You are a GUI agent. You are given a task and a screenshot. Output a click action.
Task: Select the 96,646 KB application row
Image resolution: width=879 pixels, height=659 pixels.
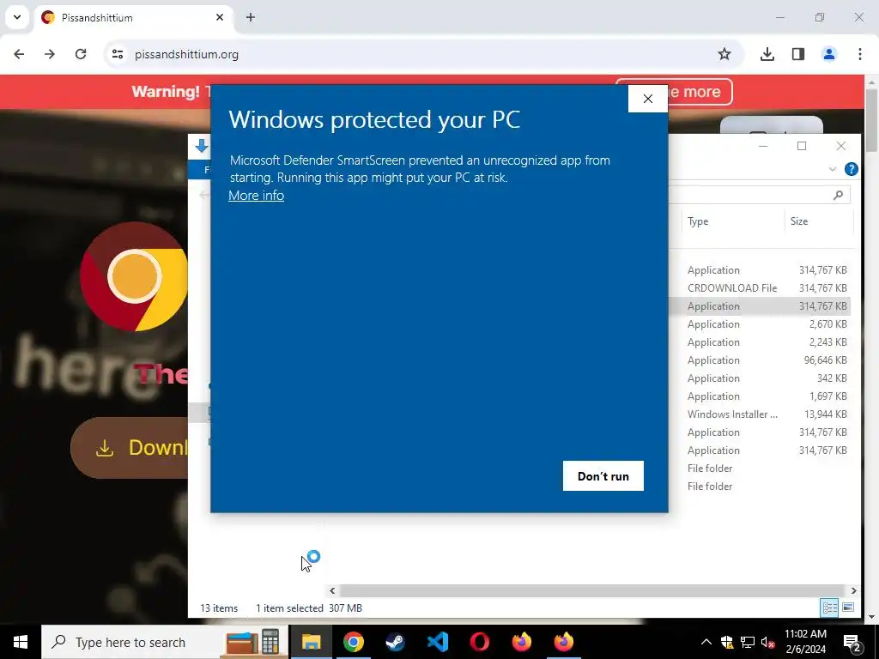[x=761, y=360]
